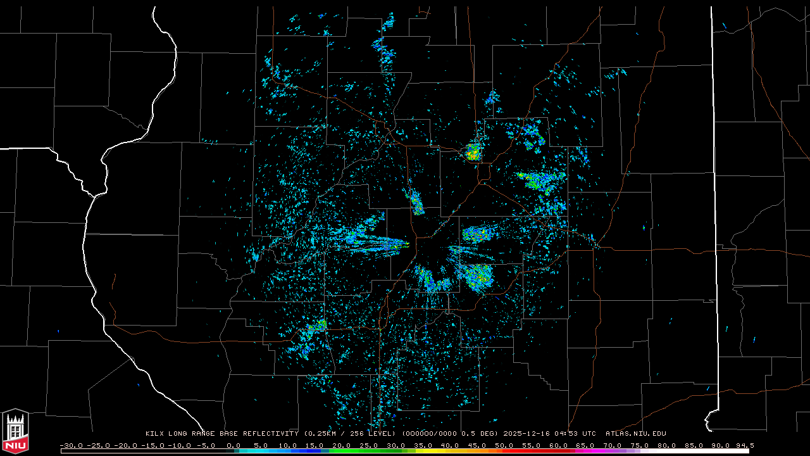Click the "40.0" scale value
This screenshot has width=810, height=456.
tap(451, 445)
